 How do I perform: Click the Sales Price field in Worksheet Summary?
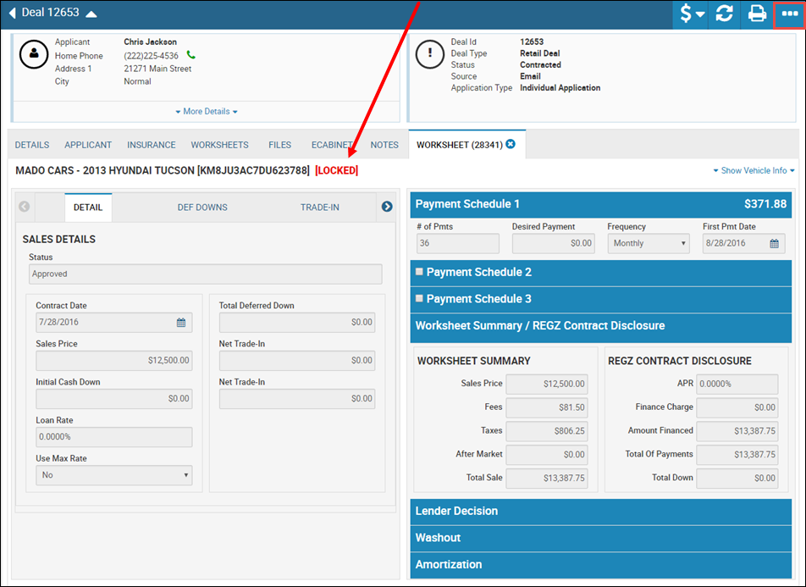[547, 384]
